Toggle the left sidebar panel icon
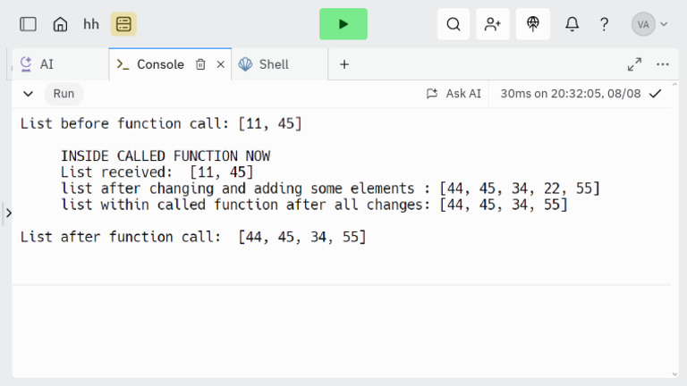 pyautogui.click(x=28, y=24)
